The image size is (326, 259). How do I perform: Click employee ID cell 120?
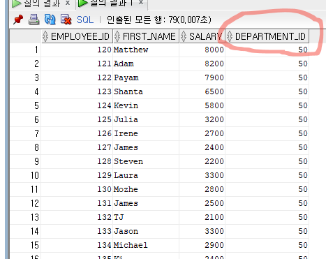click(77, 50)
